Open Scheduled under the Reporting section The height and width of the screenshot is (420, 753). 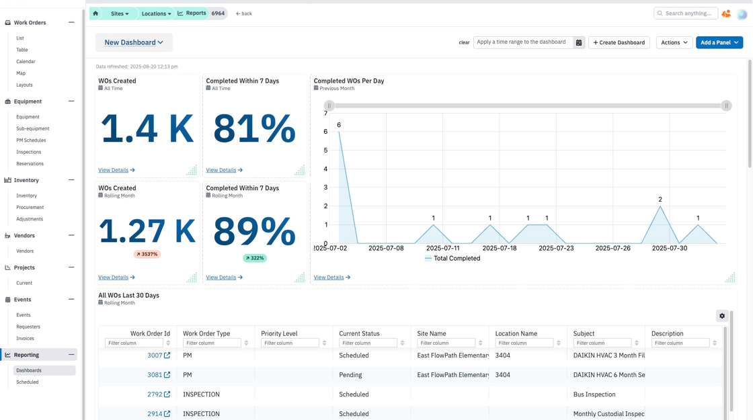point(28,382)
